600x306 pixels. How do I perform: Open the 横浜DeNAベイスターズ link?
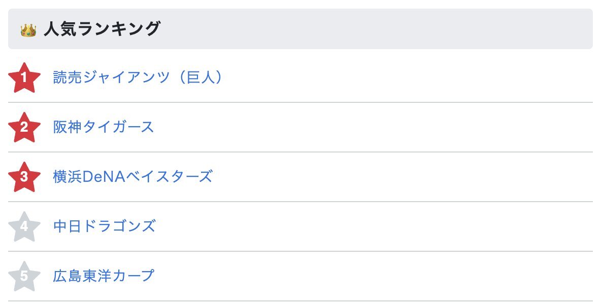(133, 176)
